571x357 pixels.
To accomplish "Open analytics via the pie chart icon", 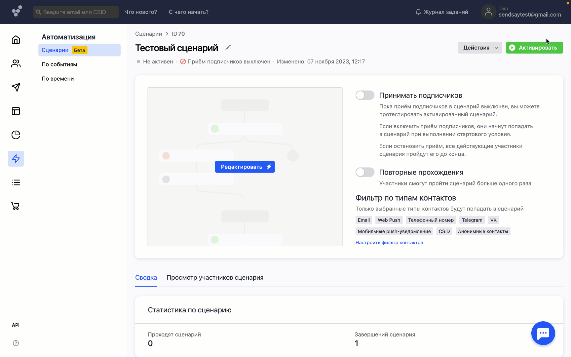I will [x=16, y=135].
